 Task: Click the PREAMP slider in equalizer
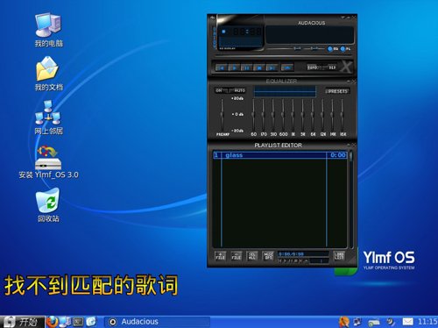[x=223, y=115]
